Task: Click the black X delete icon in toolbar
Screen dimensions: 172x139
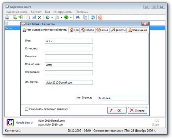Action: (39, 17)
